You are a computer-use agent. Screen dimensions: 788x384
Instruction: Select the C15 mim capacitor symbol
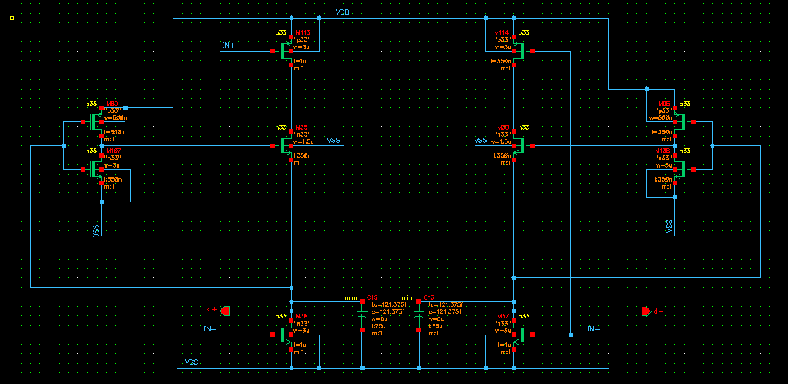coord(362,316)
